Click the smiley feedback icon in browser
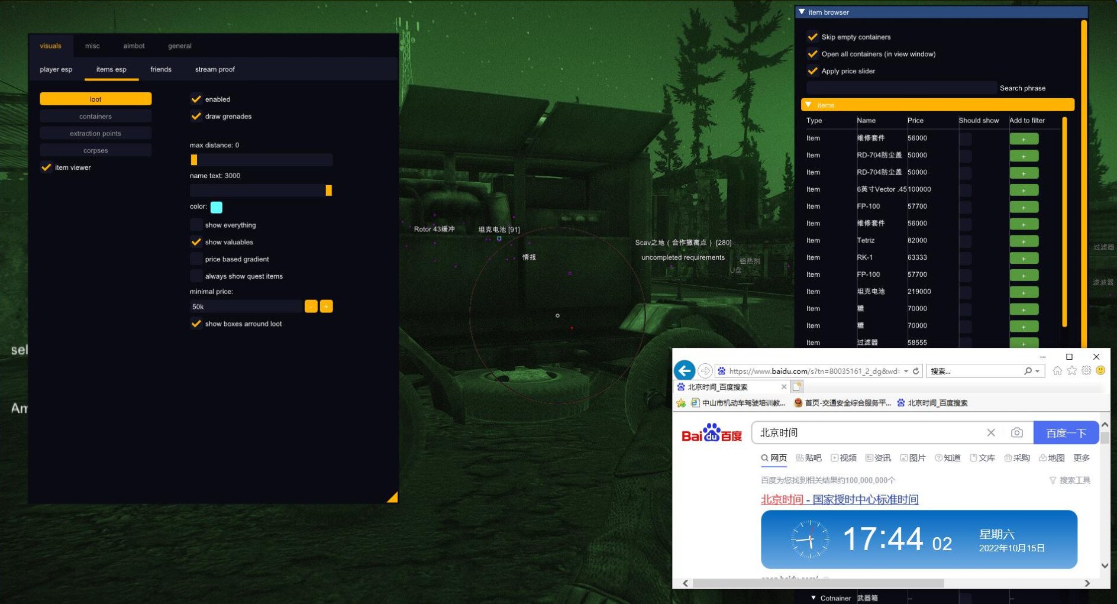The width and height of the screenshot is (1117, 604). pyautogui.click(x=1100, y=371)
